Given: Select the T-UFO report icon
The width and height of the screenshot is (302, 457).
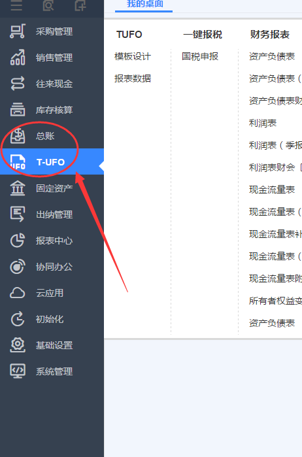Looking at the screenshot, I should click(x=18, y=162).
